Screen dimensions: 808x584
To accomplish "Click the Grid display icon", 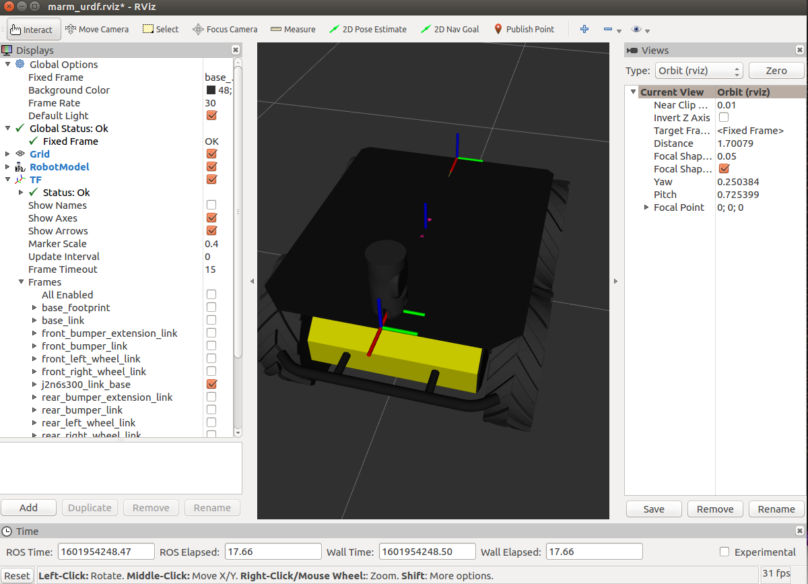I will pos(20,154).
